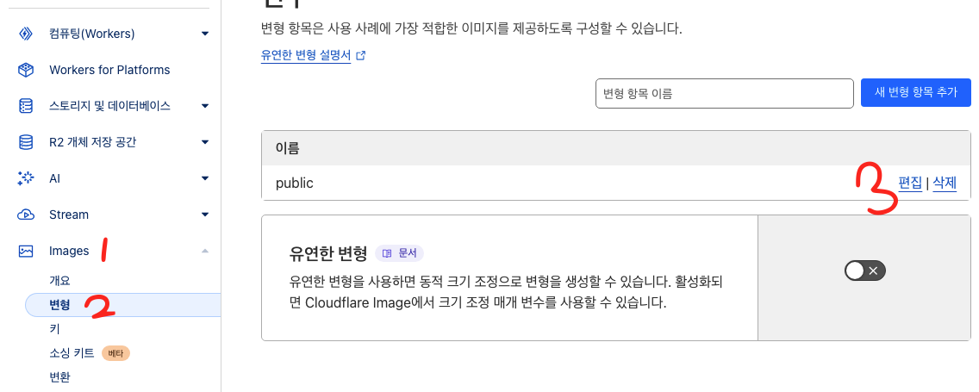979x392 pixels.
Task: Click the external link icon beside 유연한 변형 설명서
Action: [361, 55]
